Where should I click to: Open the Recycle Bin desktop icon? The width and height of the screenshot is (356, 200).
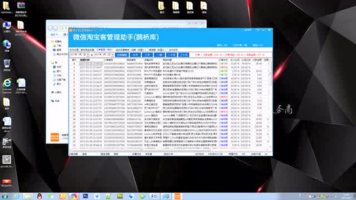(x=7, y=65)
